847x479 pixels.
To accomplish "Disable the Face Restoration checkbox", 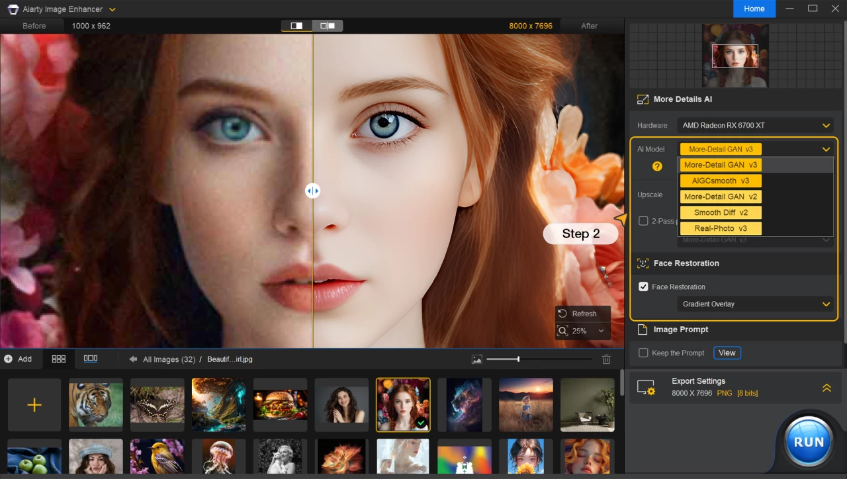I will [643, 286].
